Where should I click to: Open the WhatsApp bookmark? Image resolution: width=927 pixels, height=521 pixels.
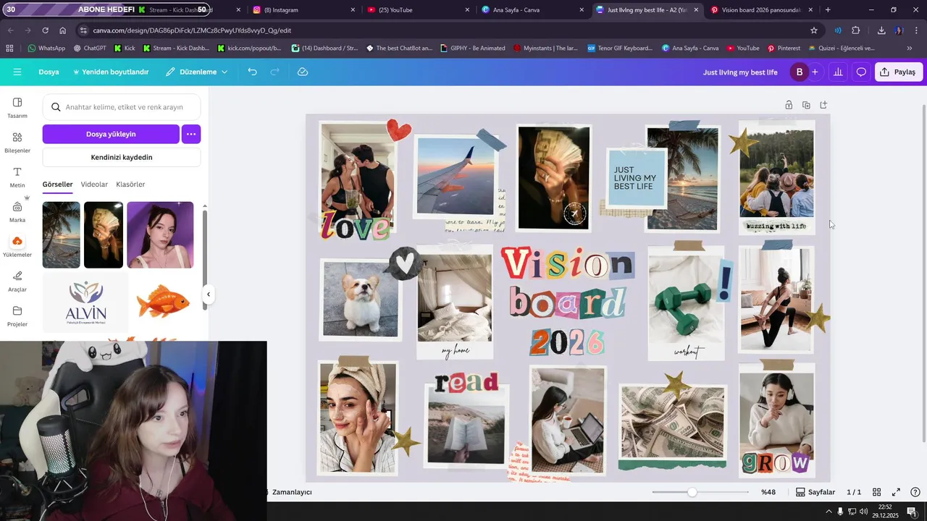click(46, 48)
